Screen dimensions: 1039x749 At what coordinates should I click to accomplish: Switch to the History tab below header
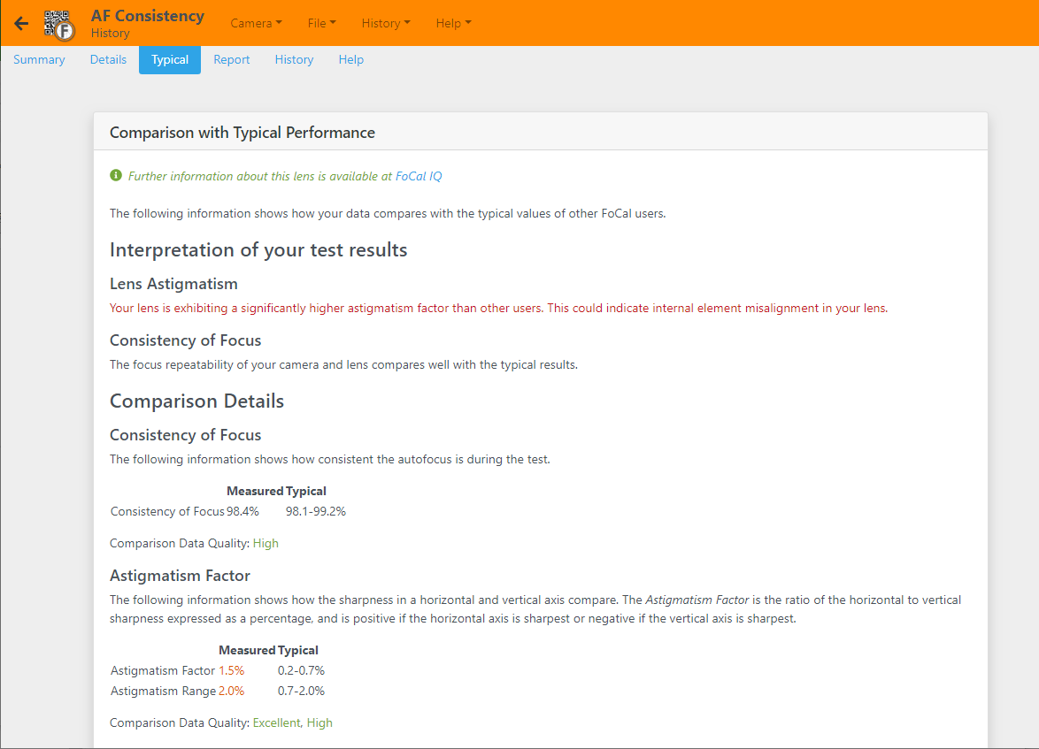[x=294, y=59]
